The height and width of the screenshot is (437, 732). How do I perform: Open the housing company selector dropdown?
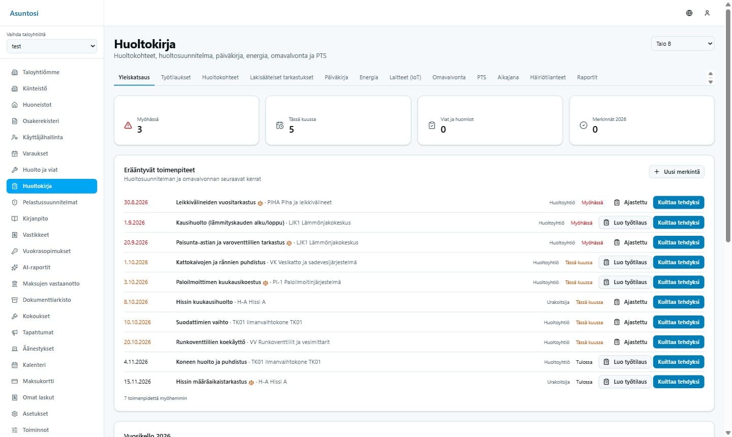tap(52, 46)
